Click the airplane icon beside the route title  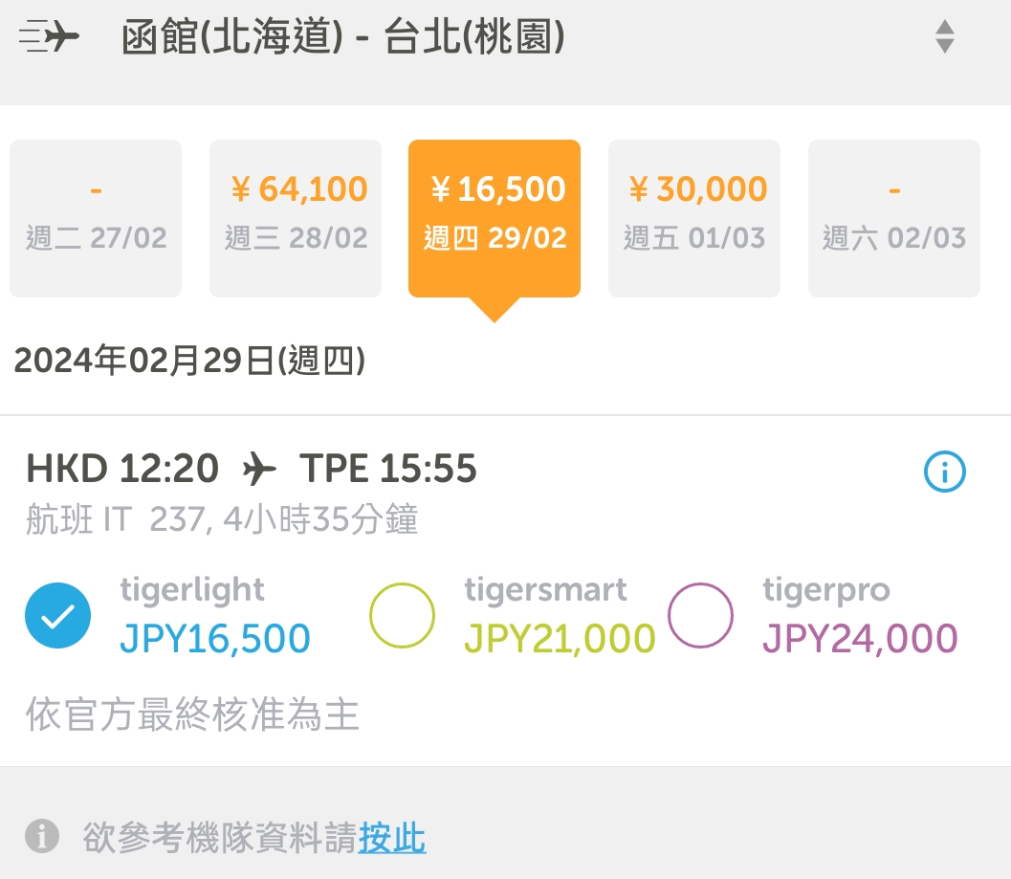pyautogui.click(x=50, y=38)
